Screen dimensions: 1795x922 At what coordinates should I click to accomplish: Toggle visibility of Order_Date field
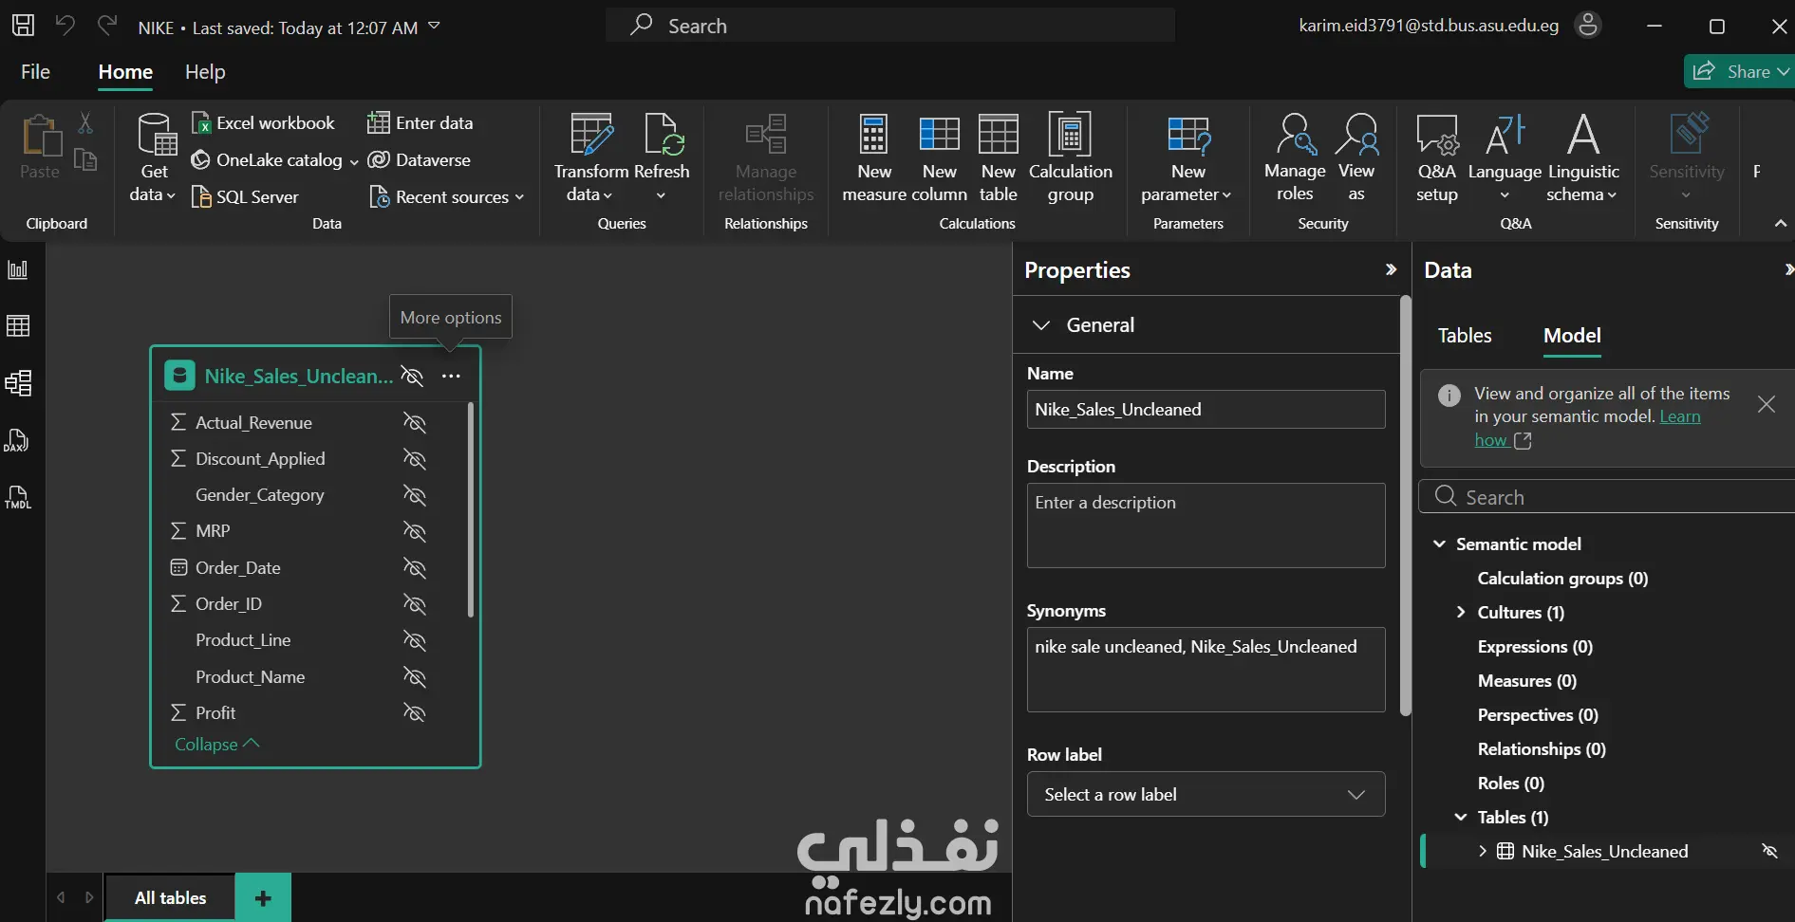click(x=415, y=568)
